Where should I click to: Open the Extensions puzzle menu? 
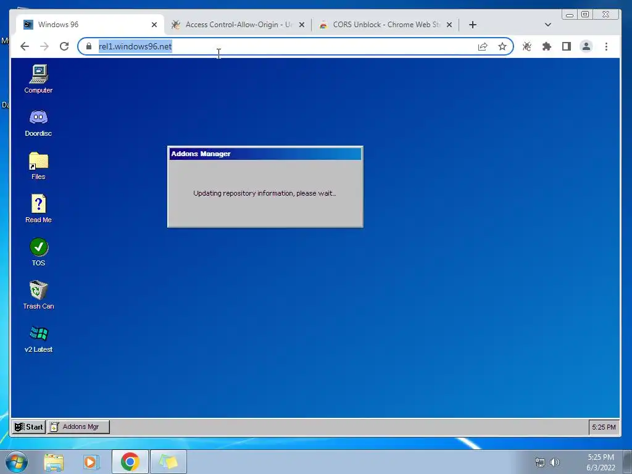click(x=547, y=46)
